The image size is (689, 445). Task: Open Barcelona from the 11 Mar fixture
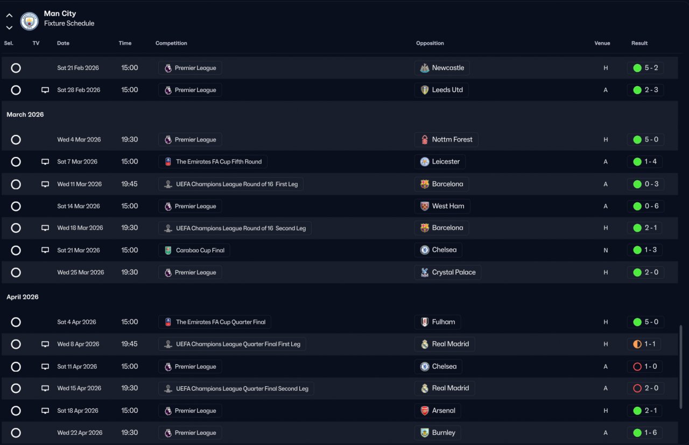pyautogui.click(x=441, y=184)
